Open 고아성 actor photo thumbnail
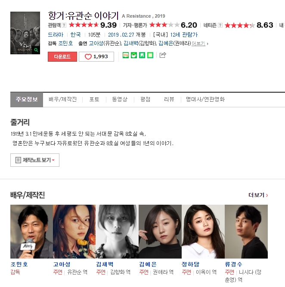Image resolution: width=285 pixels, height=287 pixels. (x=74, y=231)
